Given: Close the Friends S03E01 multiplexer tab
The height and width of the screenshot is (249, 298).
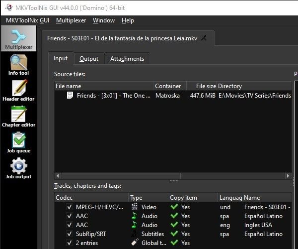Looking at the screenshot, I should [x=204, y=38].
